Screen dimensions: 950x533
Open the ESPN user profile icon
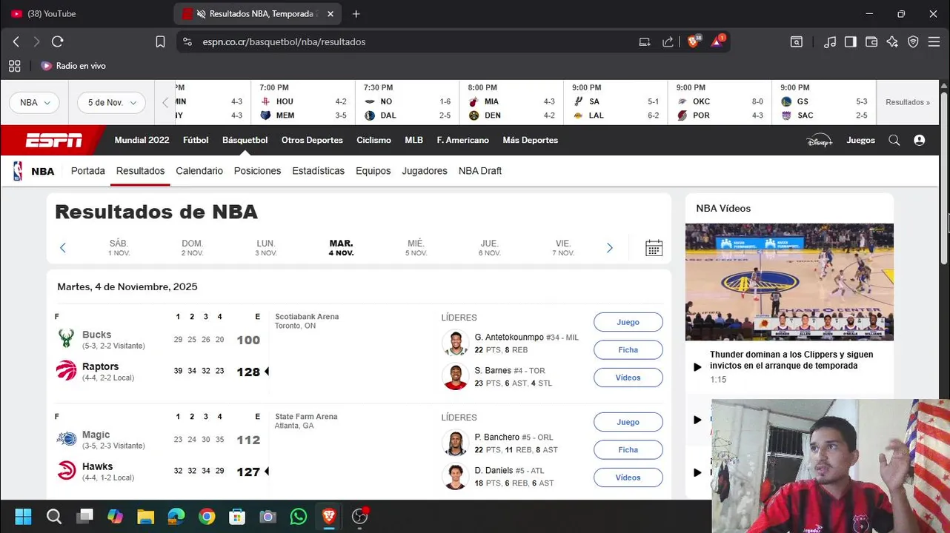click(920, 140)
